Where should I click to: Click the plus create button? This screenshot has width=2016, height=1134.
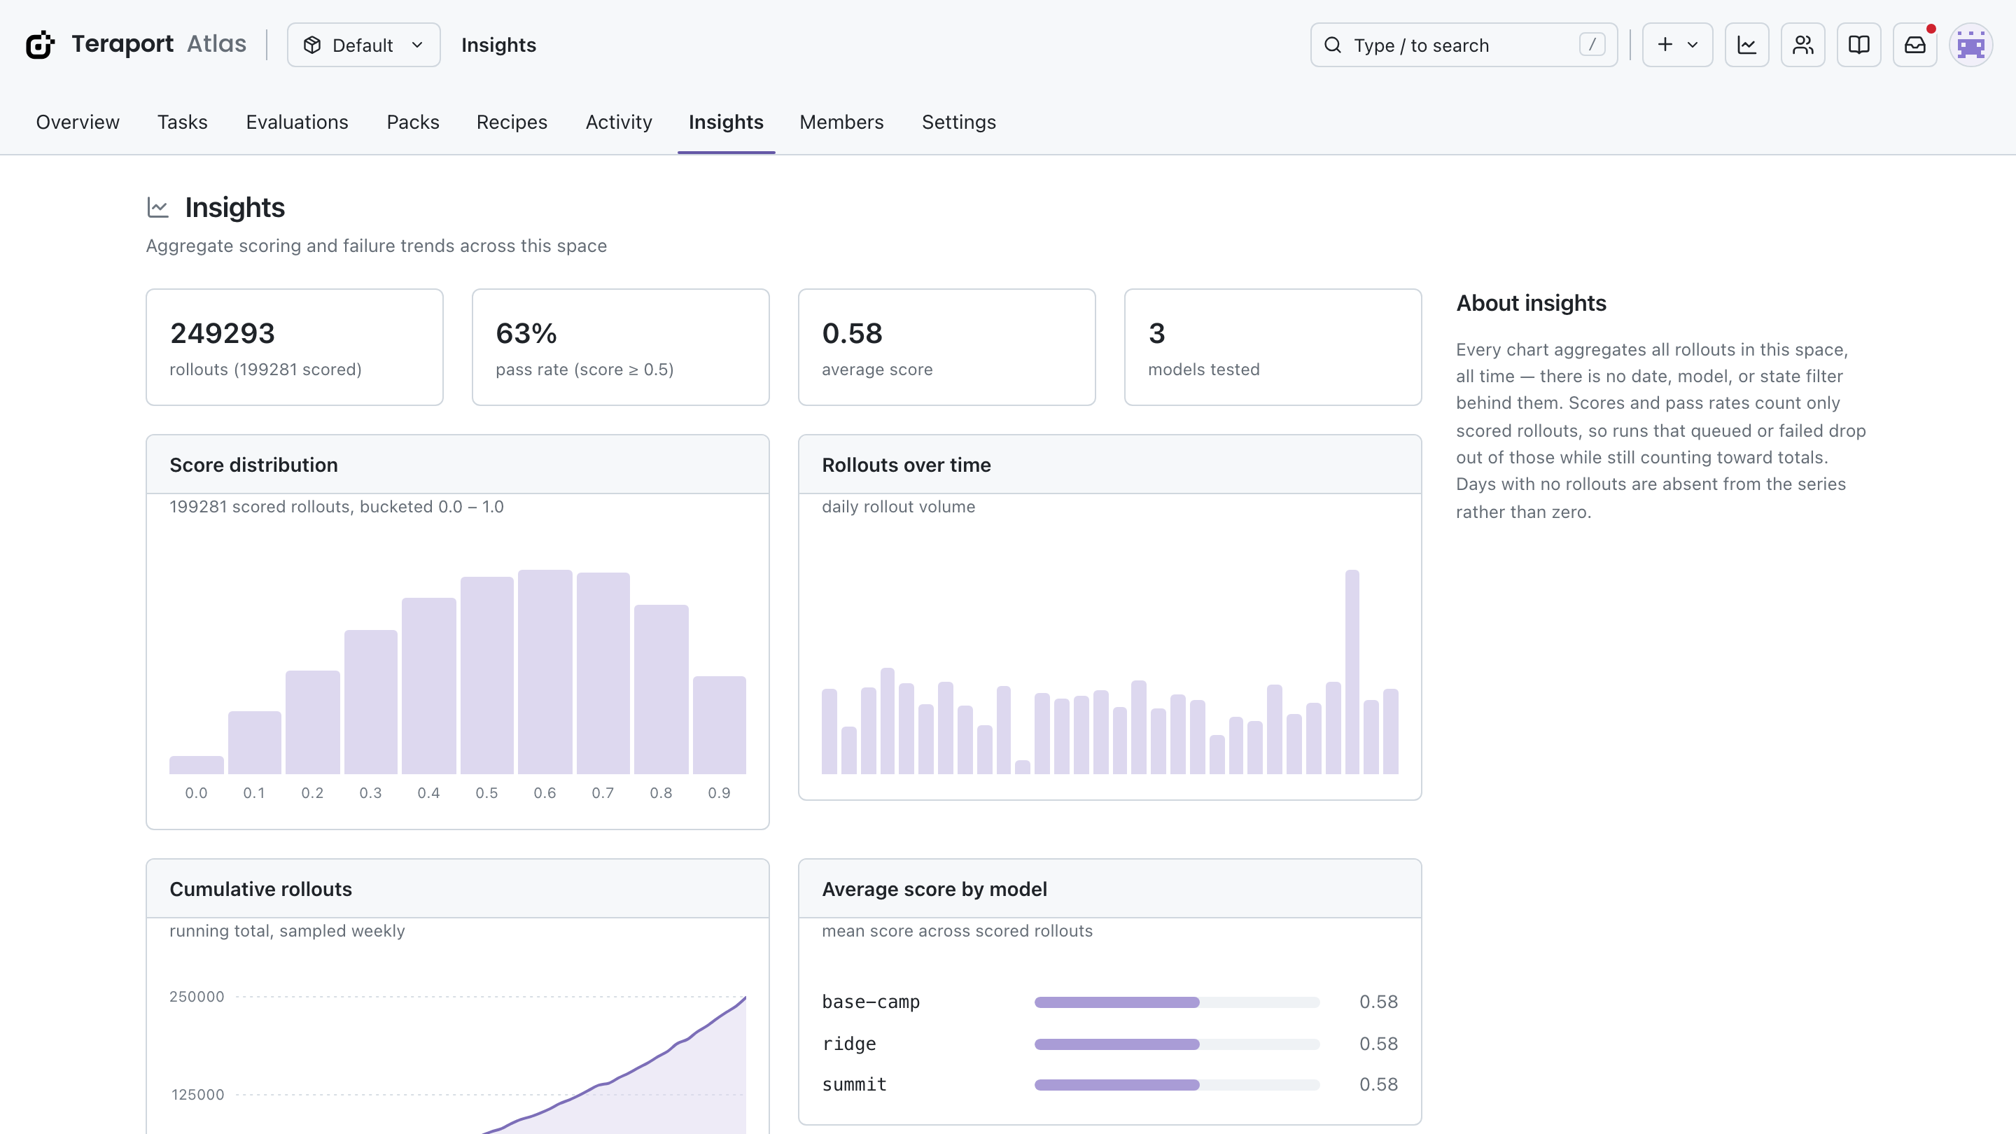pos(1677,45)
